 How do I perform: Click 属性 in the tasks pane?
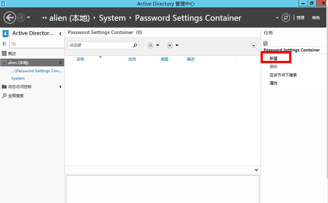click(x=274, y=83)
